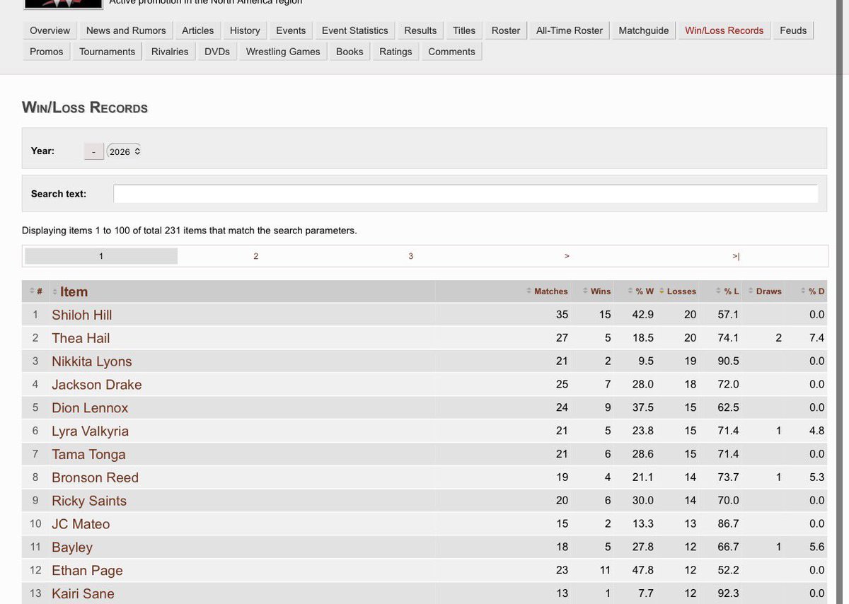
Task: Sort by the Matches column
Action: pos(548,291)
